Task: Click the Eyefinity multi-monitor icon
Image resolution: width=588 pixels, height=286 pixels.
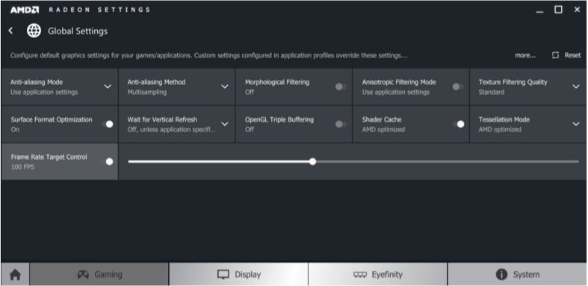Action: (x=360, y=275)
